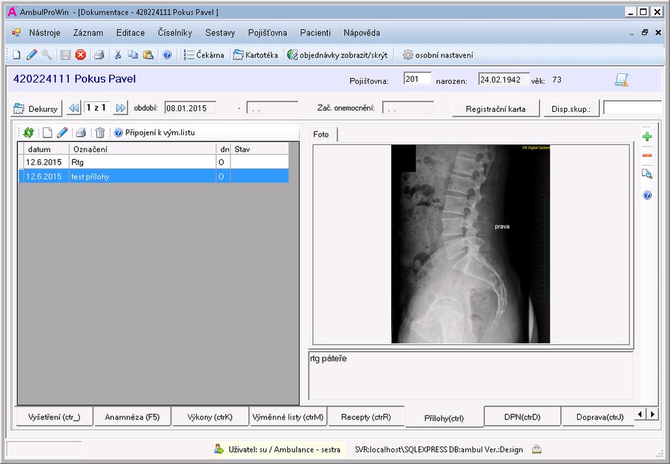
Task: Open the Kartotéka patient file
Action: coord(256,55)
